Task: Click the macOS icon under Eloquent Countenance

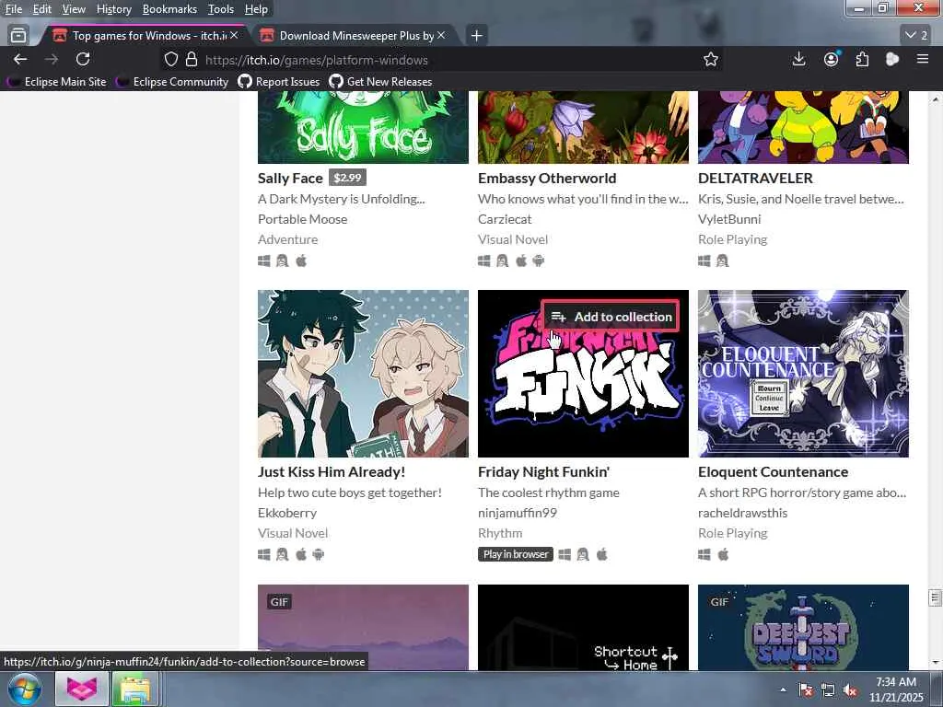Action: (x=724, y=554)
